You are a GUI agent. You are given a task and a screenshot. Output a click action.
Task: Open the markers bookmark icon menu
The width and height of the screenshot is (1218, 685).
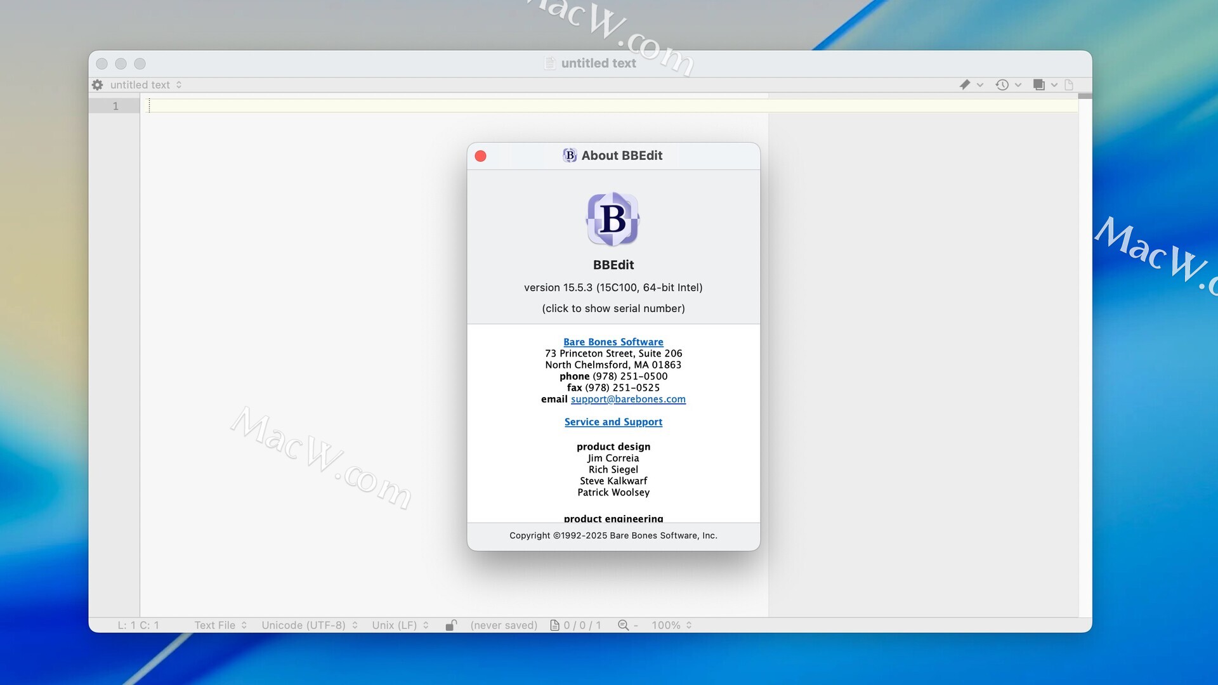point(964,84)
